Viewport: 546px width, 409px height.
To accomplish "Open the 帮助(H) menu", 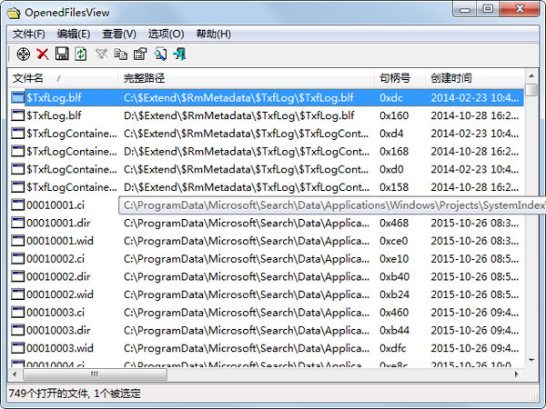I will (214, 35).
